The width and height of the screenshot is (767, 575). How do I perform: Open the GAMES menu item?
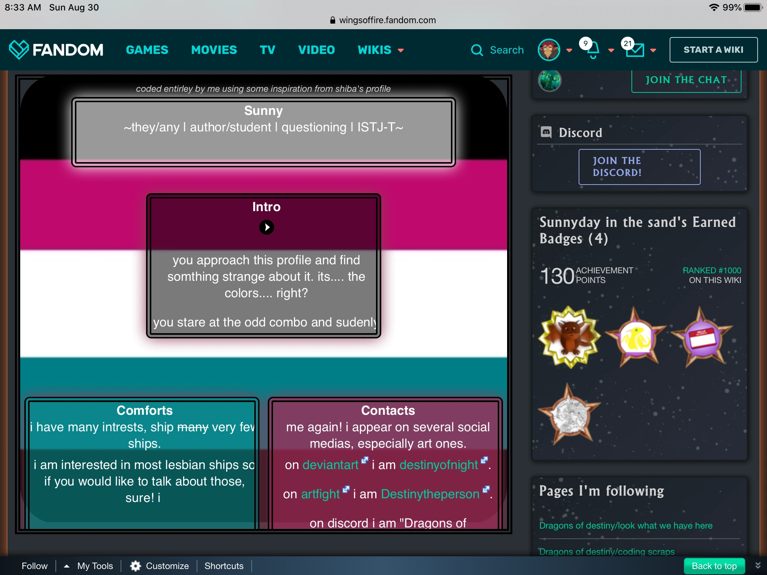click(147, 50)
